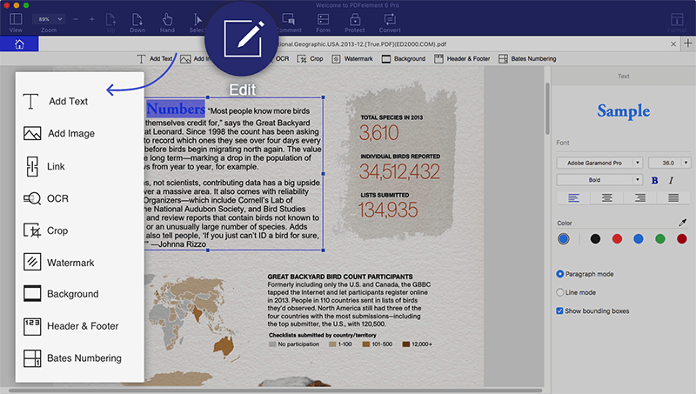Open the Bold font style dropdown
The width and height of the screenshot is (696, 394).
tap(599, 180)
